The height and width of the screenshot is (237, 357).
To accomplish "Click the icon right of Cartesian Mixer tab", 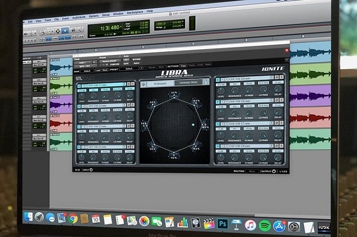I will point(206,82).
